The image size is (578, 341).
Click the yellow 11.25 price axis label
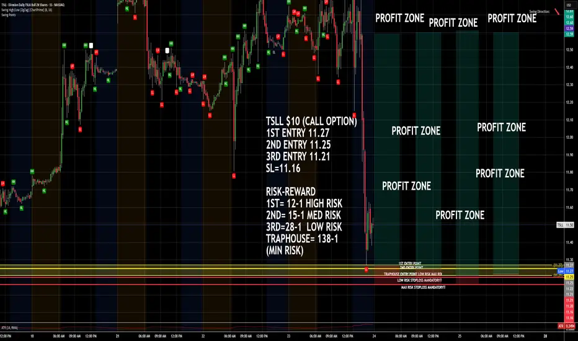[569, 277]
